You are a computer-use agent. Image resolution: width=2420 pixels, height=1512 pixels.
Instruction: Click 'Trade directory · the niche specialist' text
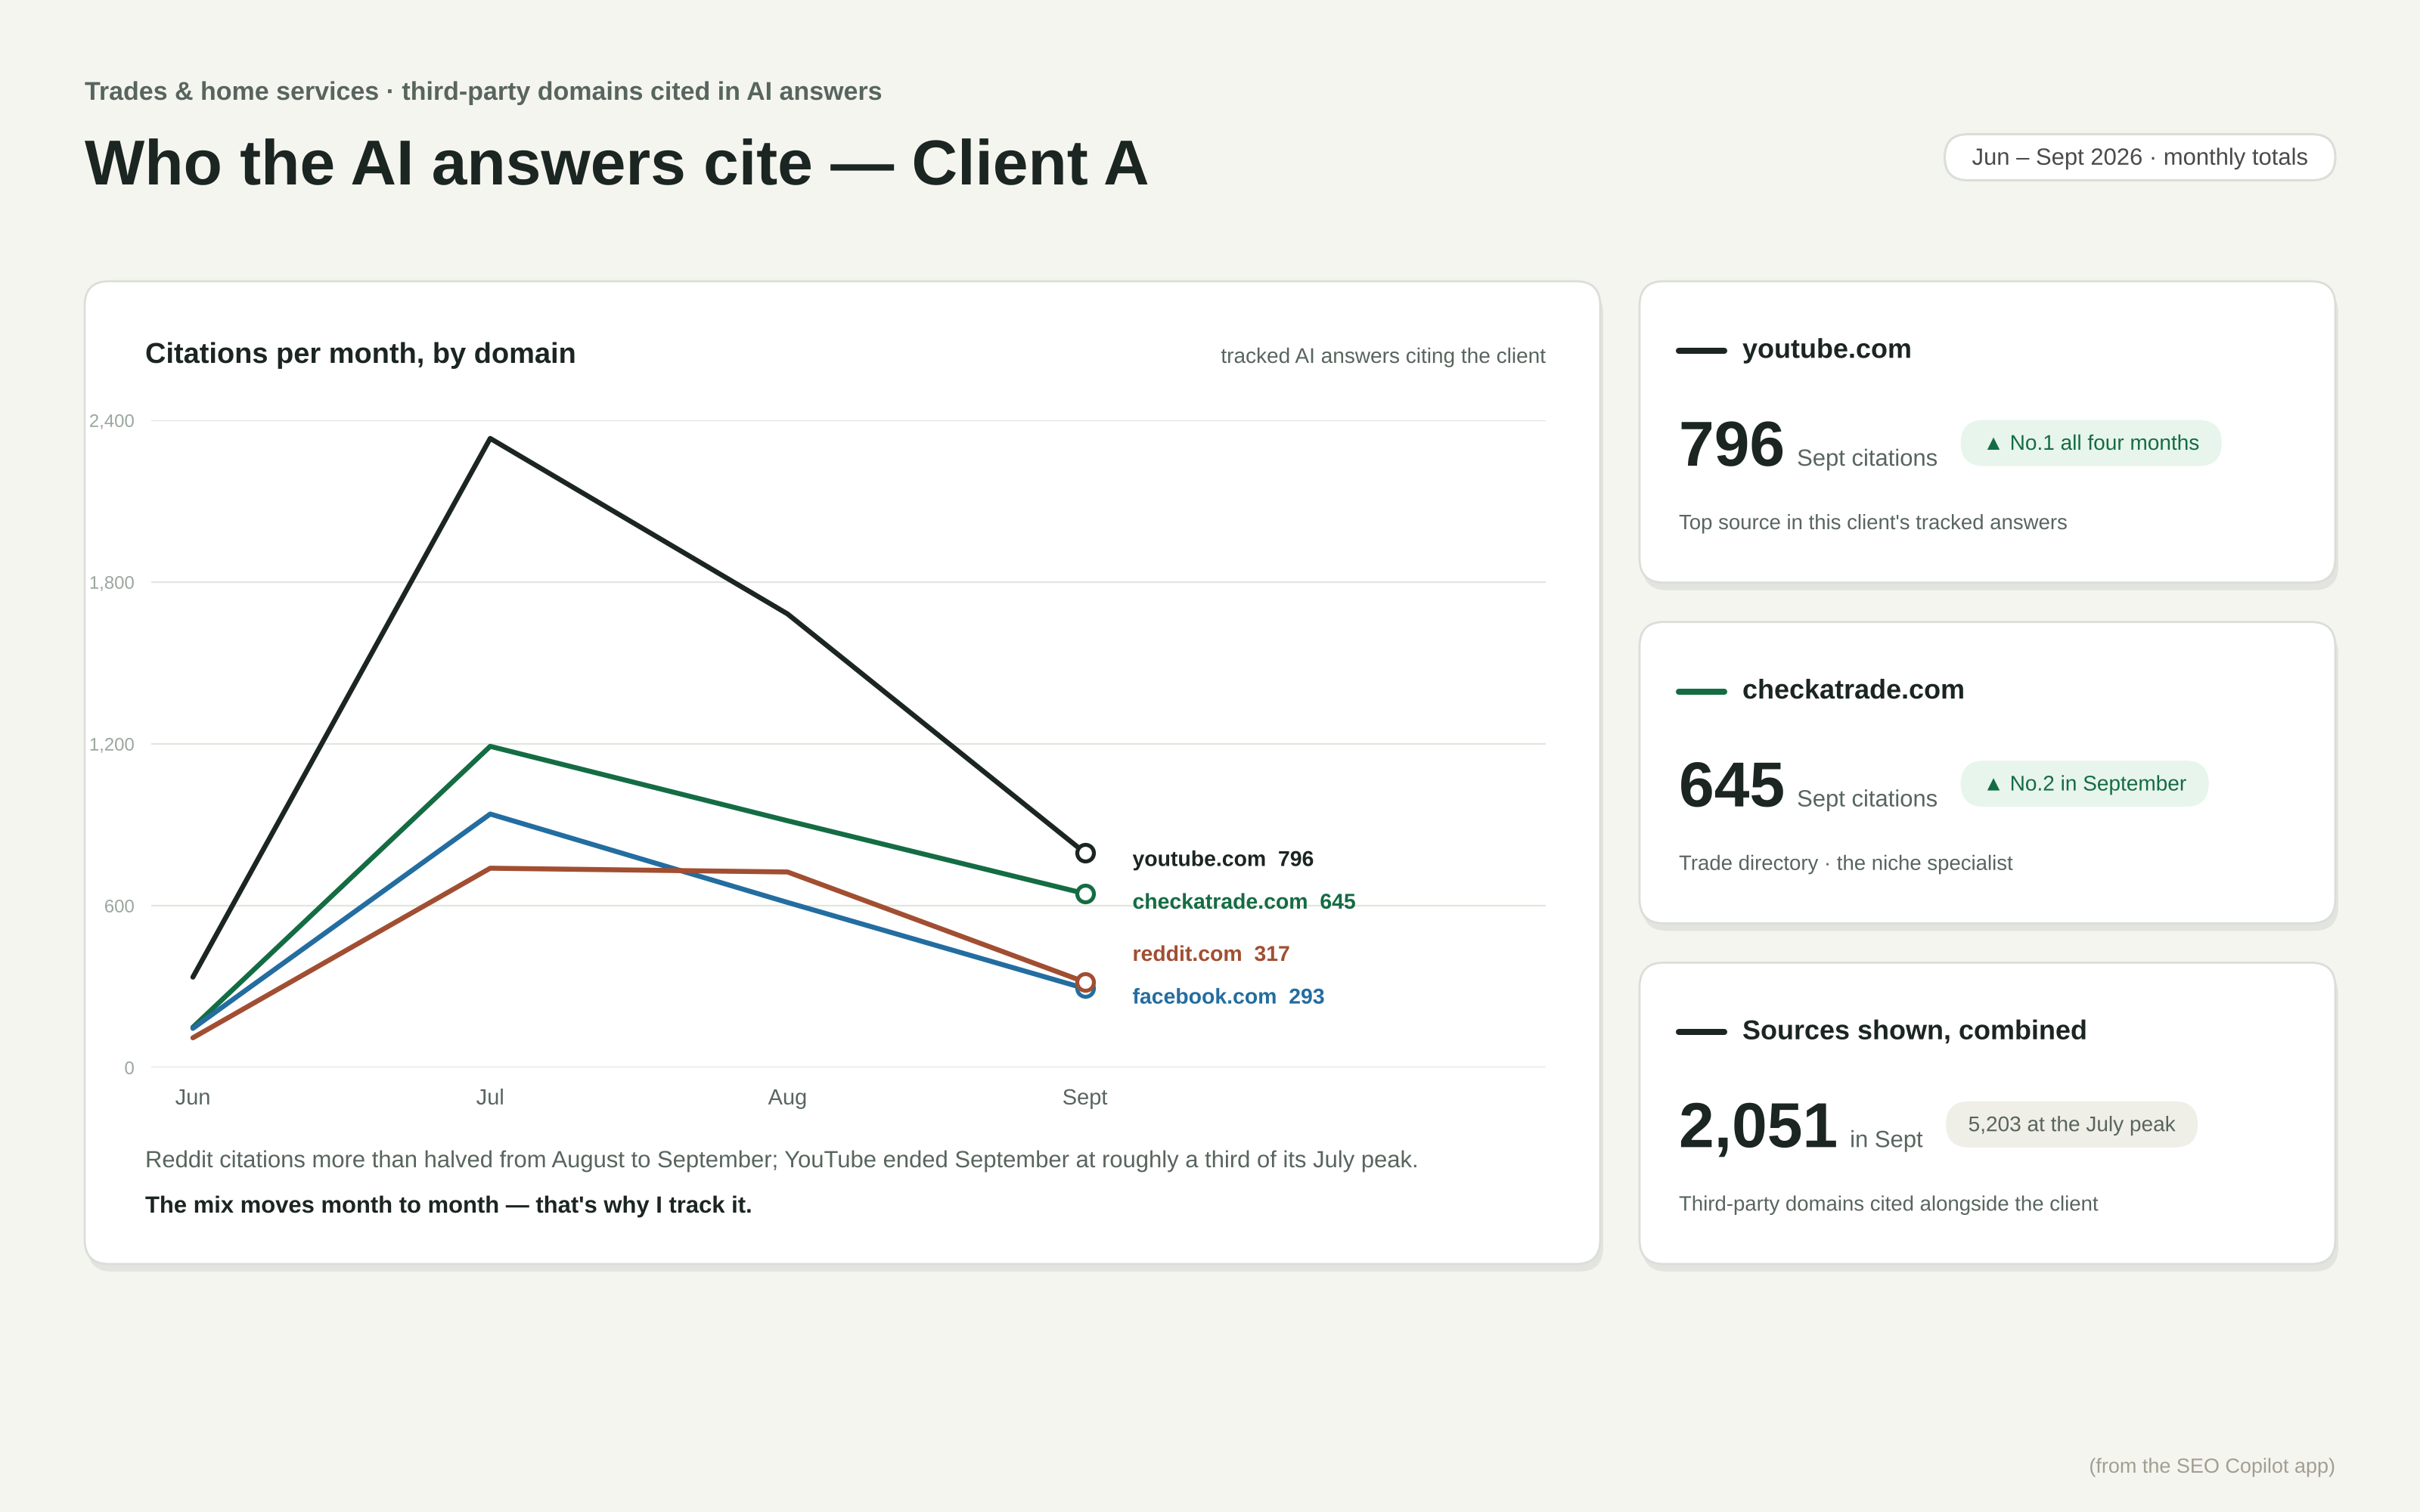pyautogui.click(x=1845, y=864)
